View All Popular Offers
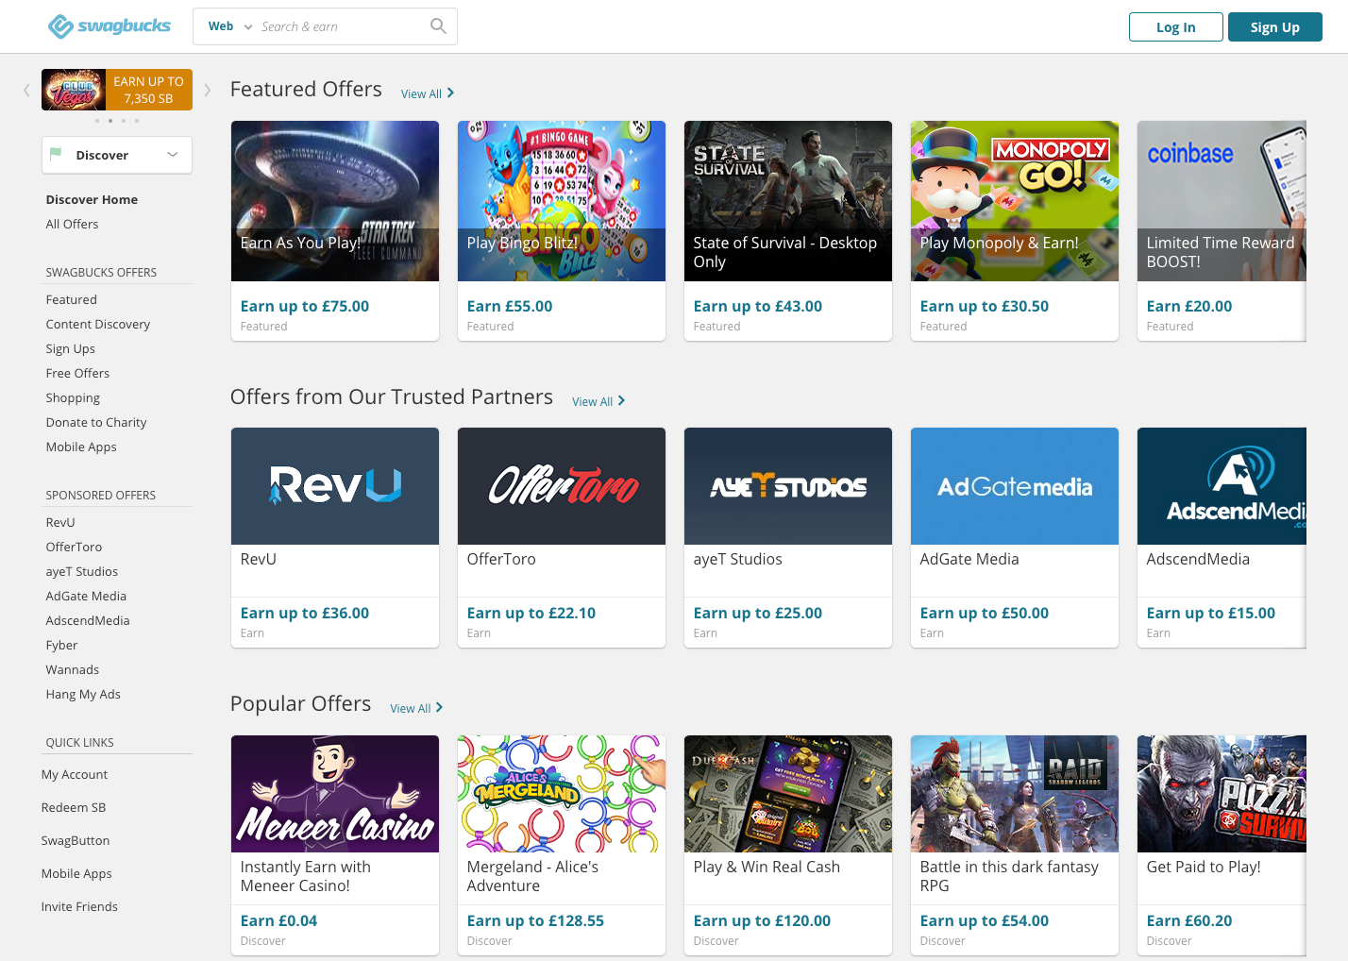The width and height of the screenshot is (1348, 961). pyautogui.click(x=416, y=708)
